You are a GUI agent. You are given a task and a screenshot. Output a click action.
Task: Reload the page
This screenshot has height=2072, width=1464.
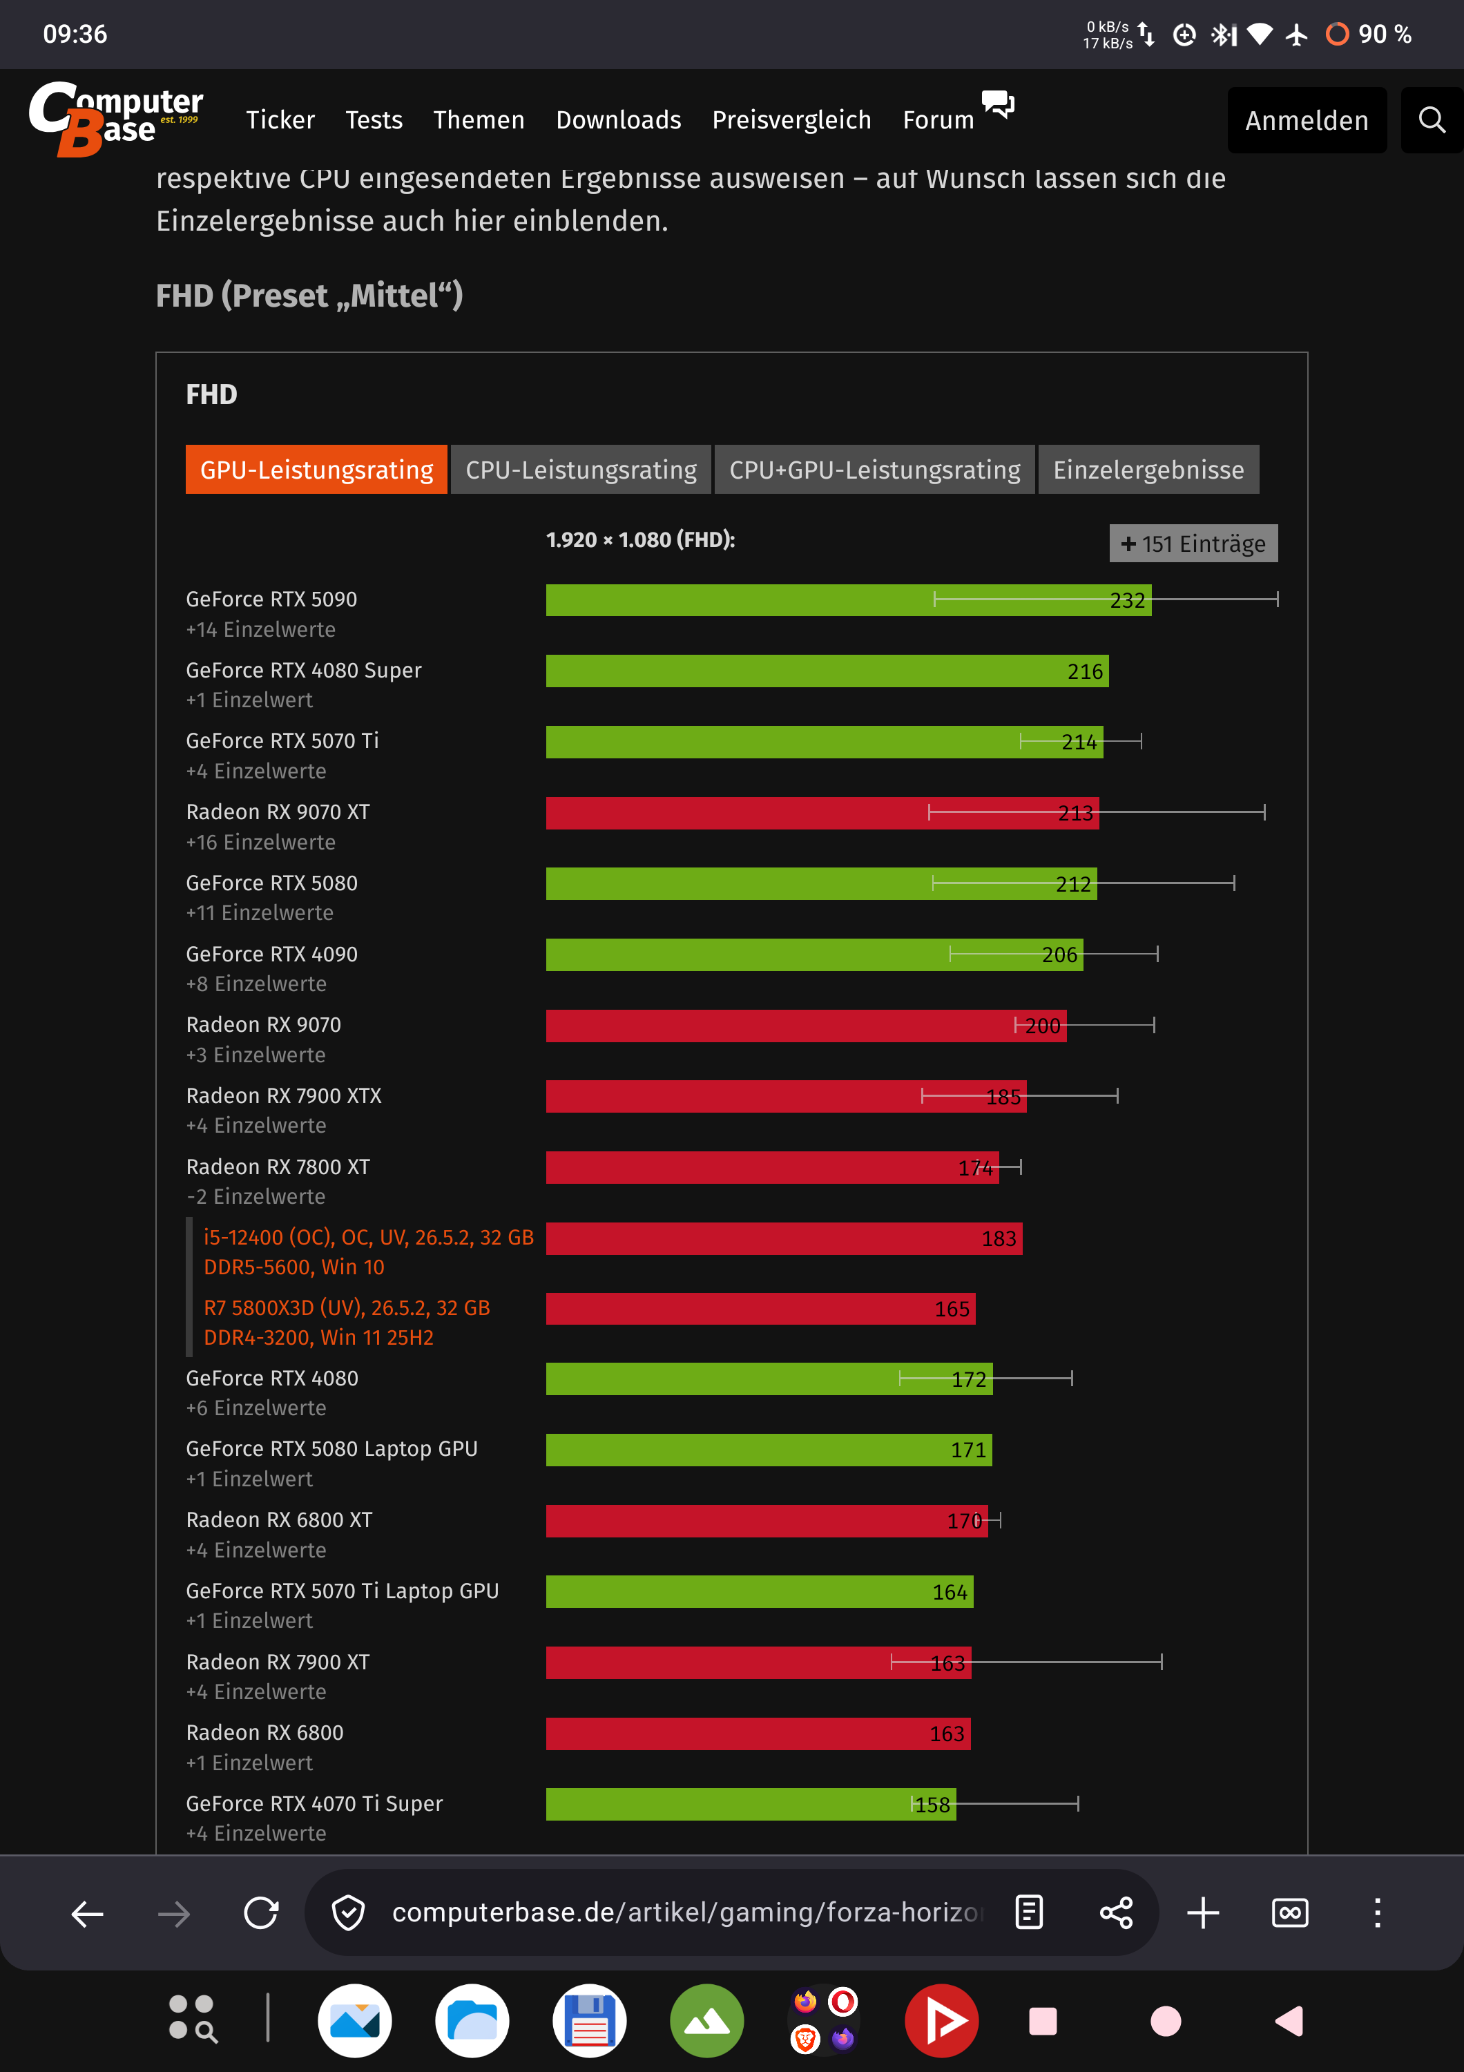[262, 1913]
